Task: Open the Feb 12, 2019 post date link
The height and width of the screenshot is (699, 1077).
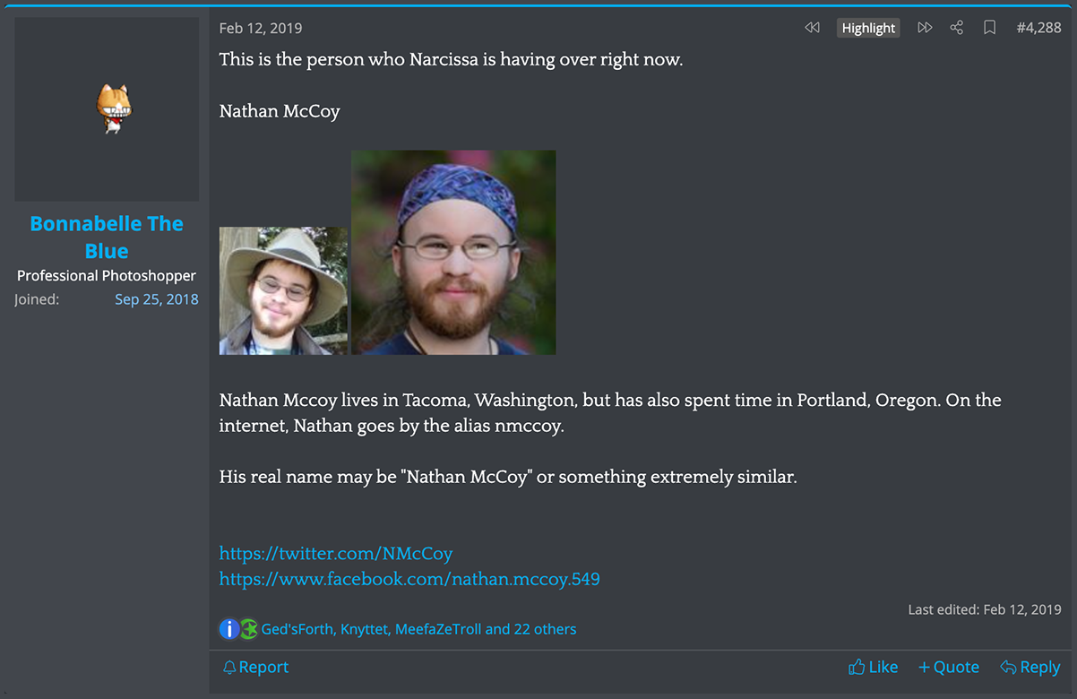Action: pyautogui.click(x=261, y=28)
